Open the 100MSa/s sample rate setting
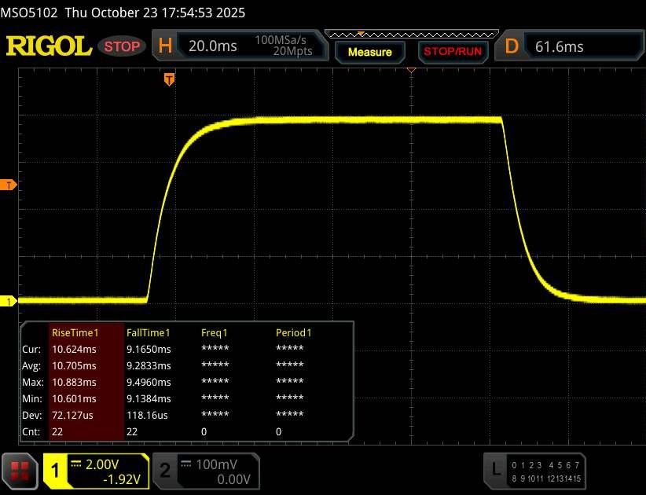The image size is (646, 495). click(283, 39)
